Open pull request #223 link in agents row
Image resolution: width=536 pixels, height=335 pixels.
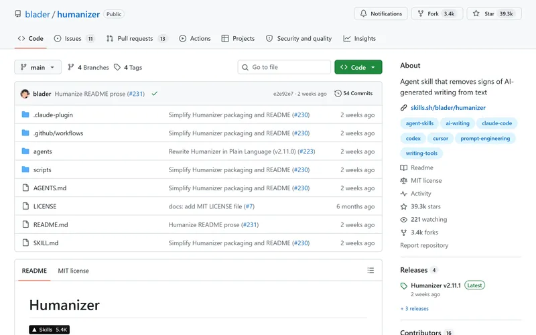307,151
